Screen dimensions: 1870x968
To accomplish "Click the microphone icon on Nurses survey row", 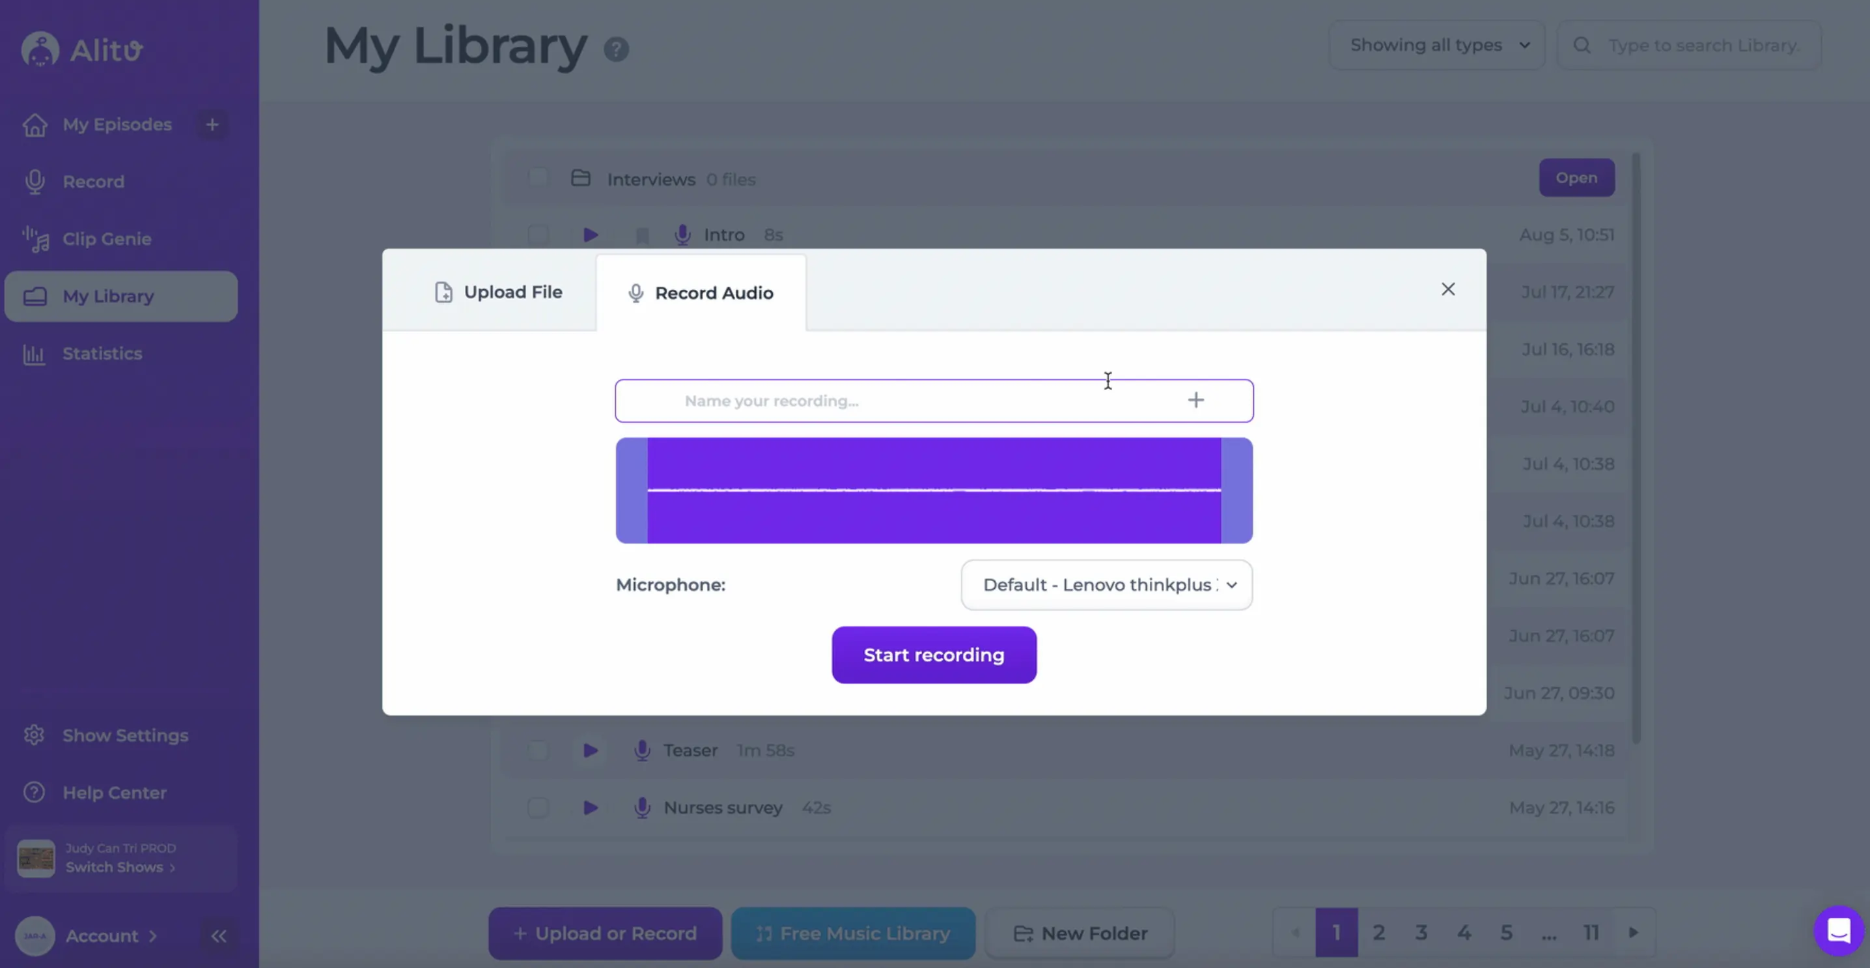I will [642, 808].
